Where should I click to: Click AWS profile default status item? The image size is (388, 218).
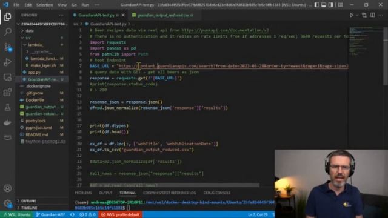pos(121,214)
